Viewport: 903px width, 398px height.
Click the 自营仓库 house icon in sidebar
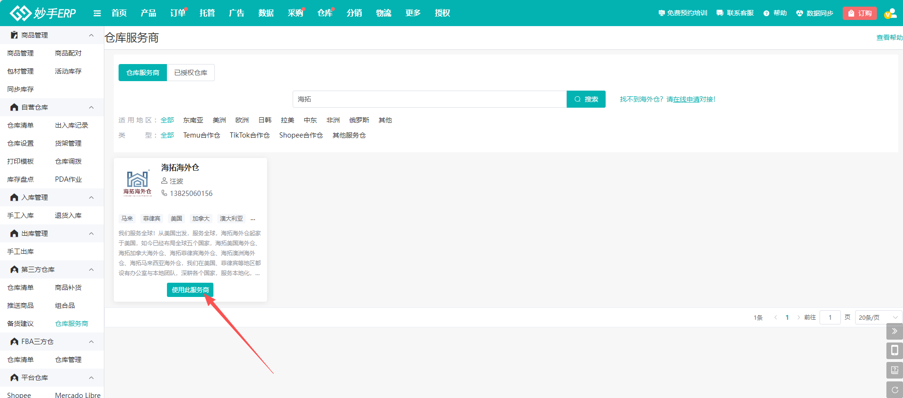(14, 107)
